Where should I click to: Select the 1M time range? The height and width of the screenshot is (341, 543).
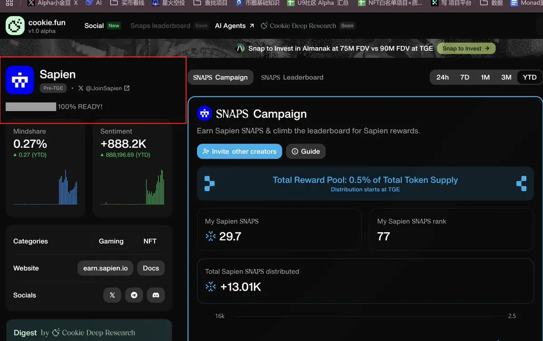tap(485, 77)
